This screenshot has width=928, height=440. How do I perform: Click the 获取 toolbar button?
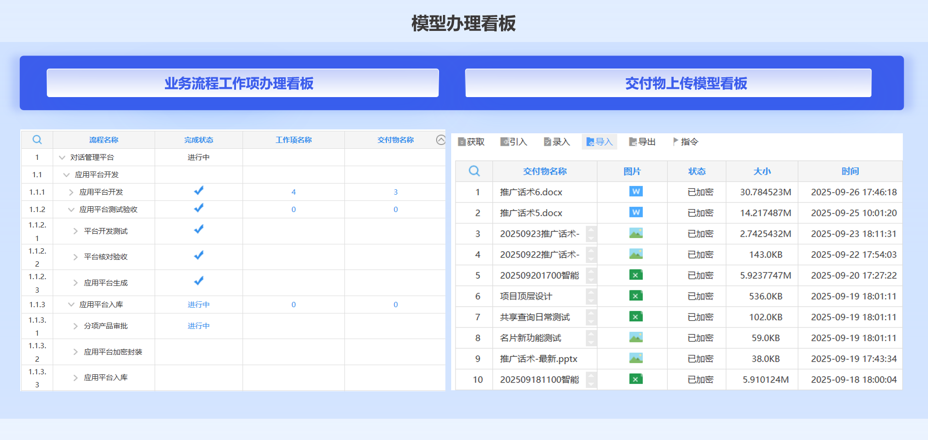471,142
